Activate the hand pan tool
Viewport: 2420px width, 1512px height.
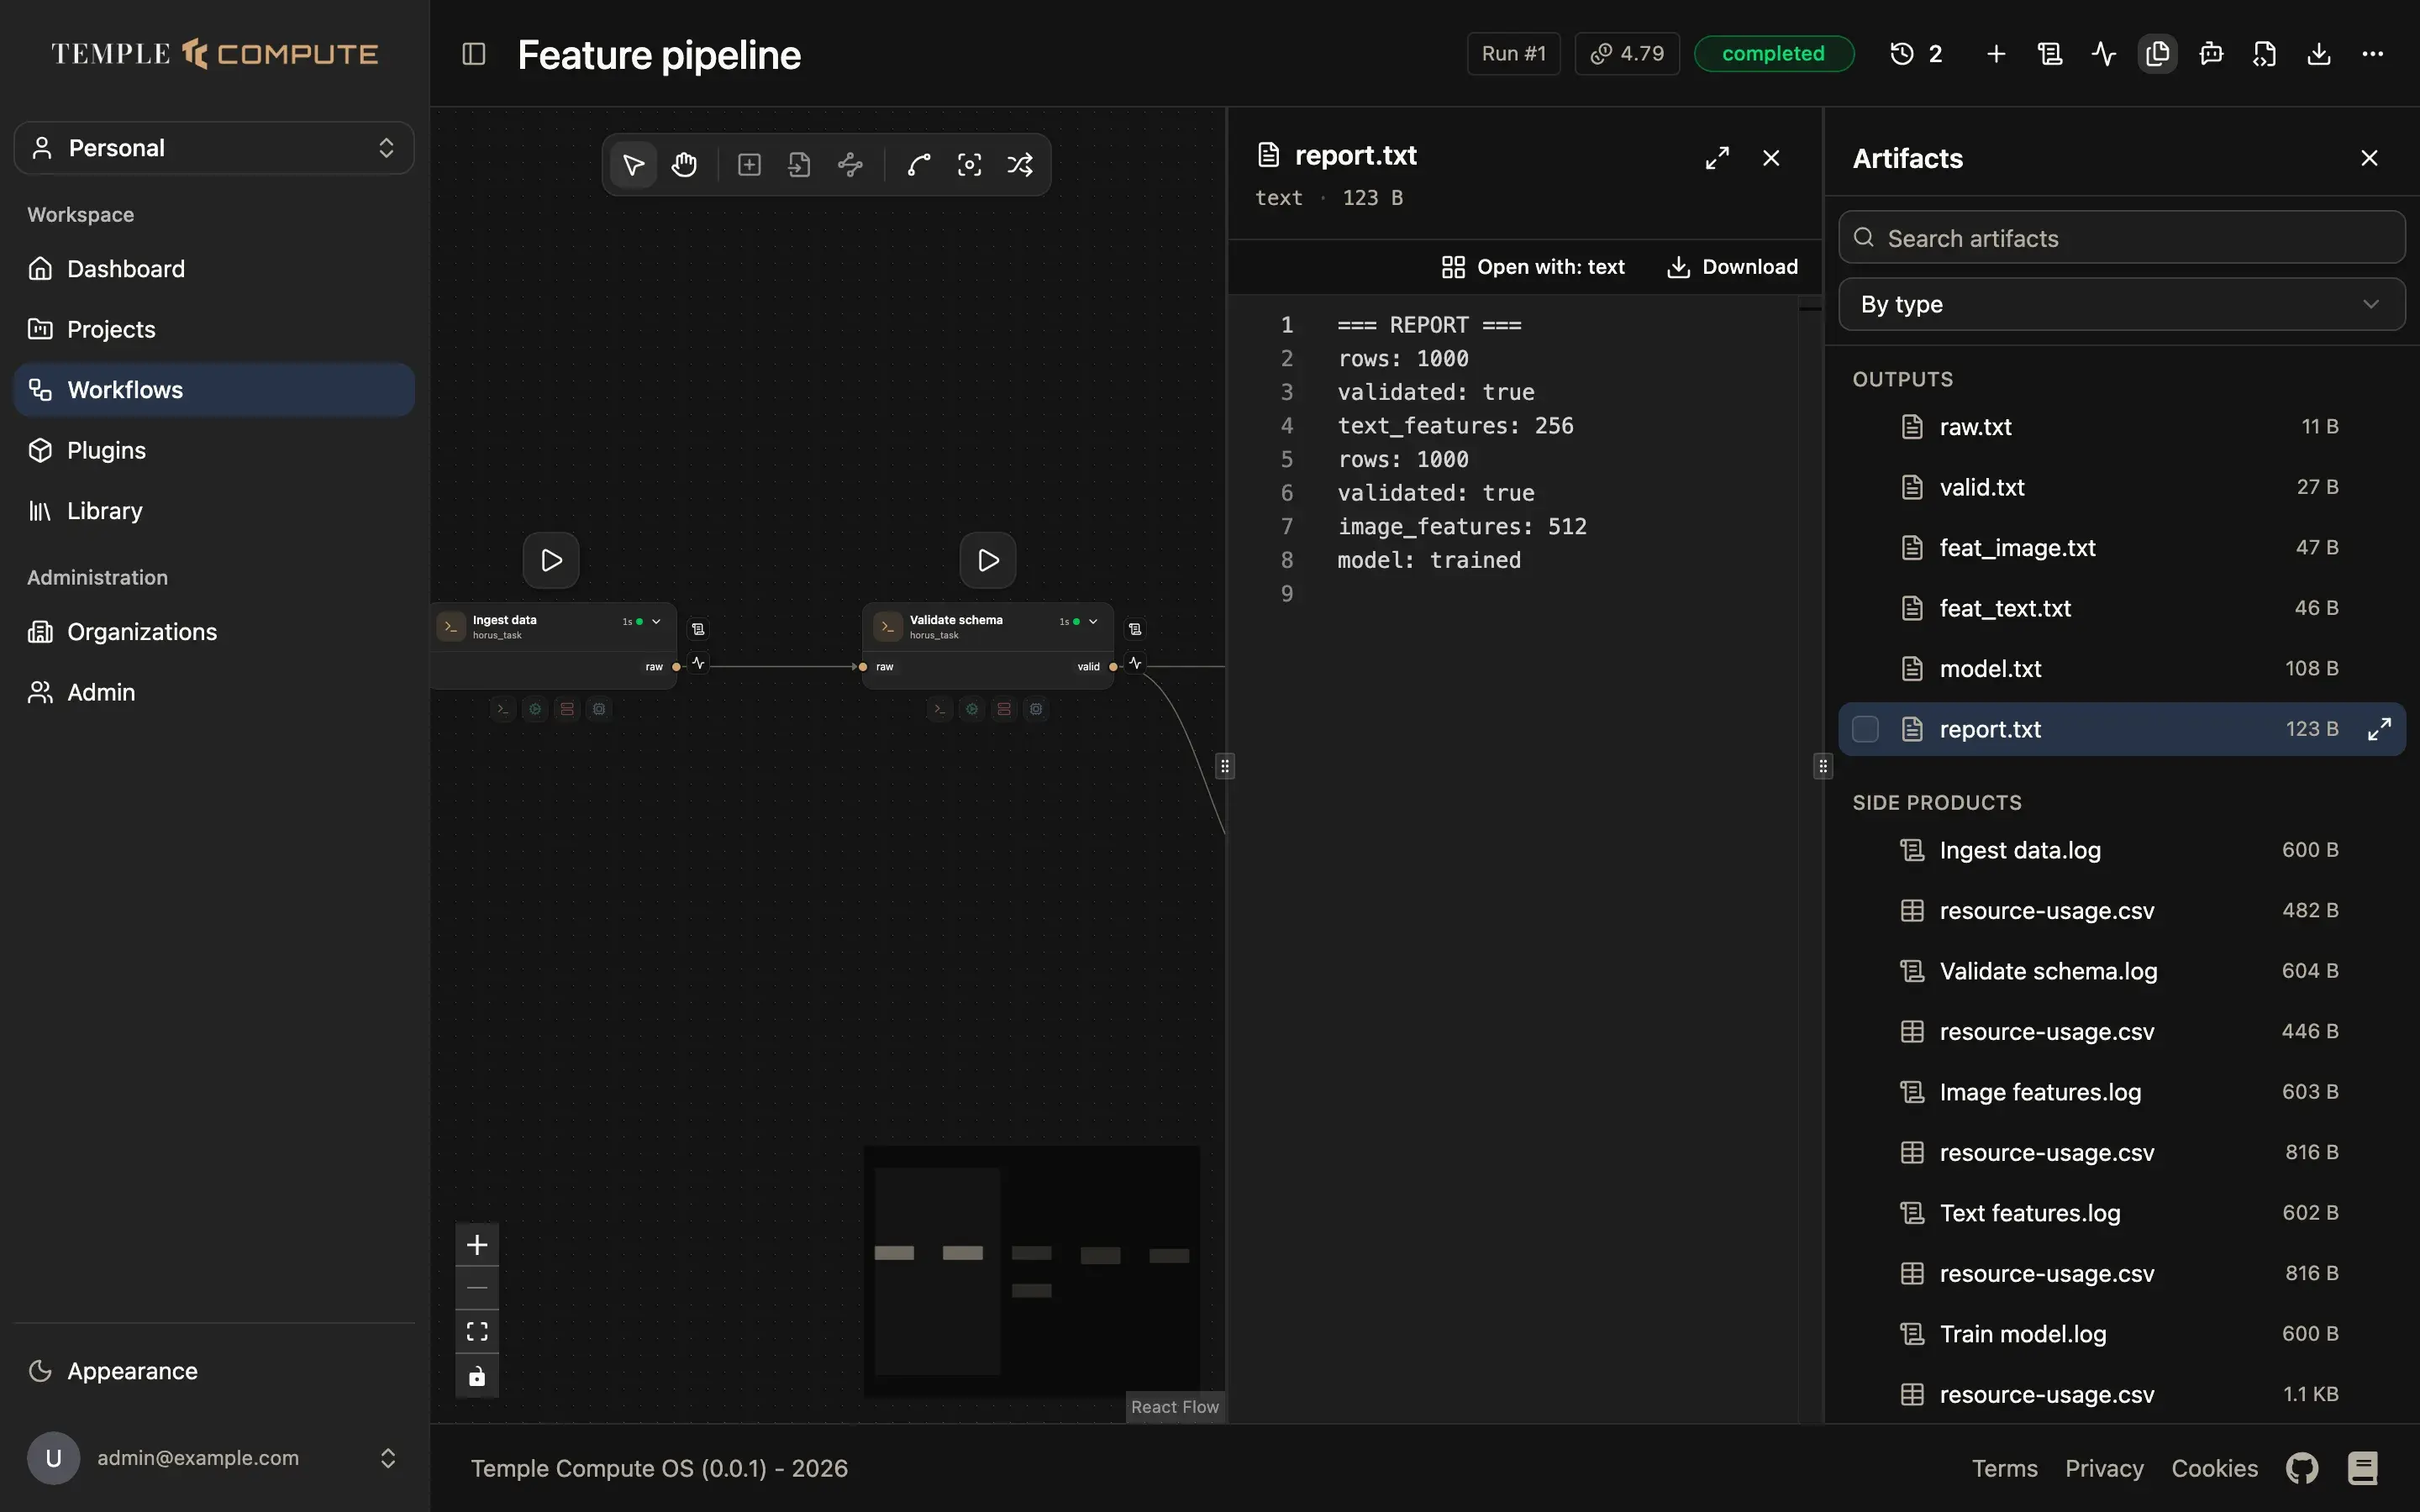click(x=684, y=165)
